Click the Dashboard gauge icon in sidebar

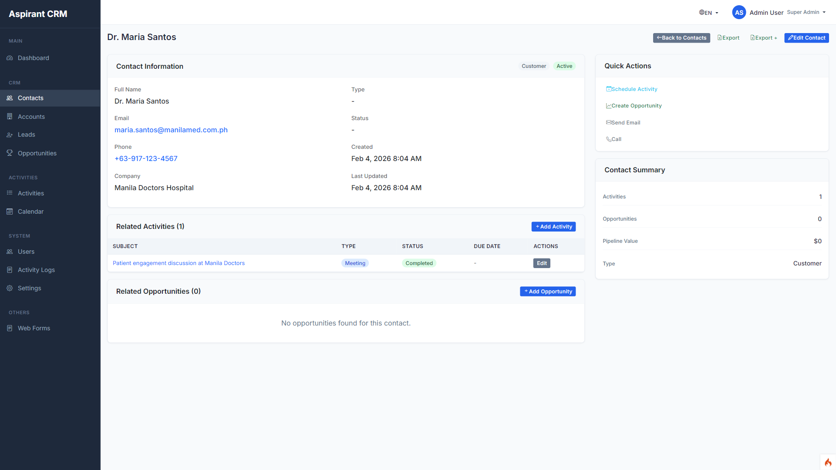click(x=10, y=58)
